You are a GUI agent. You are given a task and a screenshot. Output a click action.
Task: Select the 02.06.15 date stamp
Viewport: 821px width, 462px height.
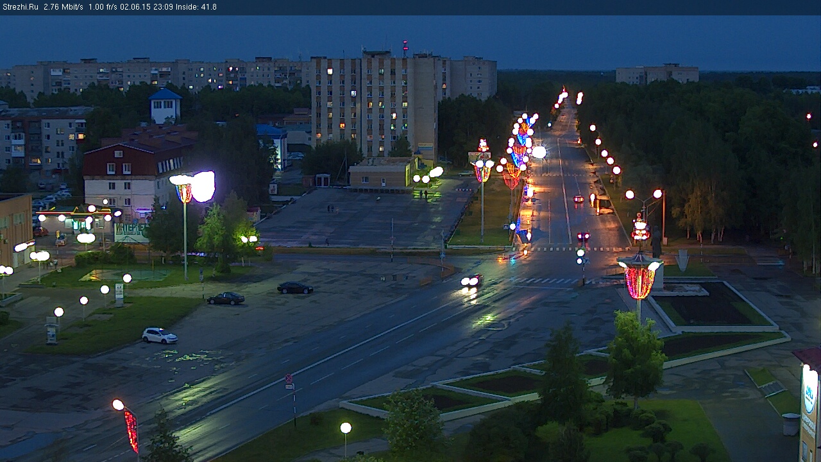(x=135, y=7)
